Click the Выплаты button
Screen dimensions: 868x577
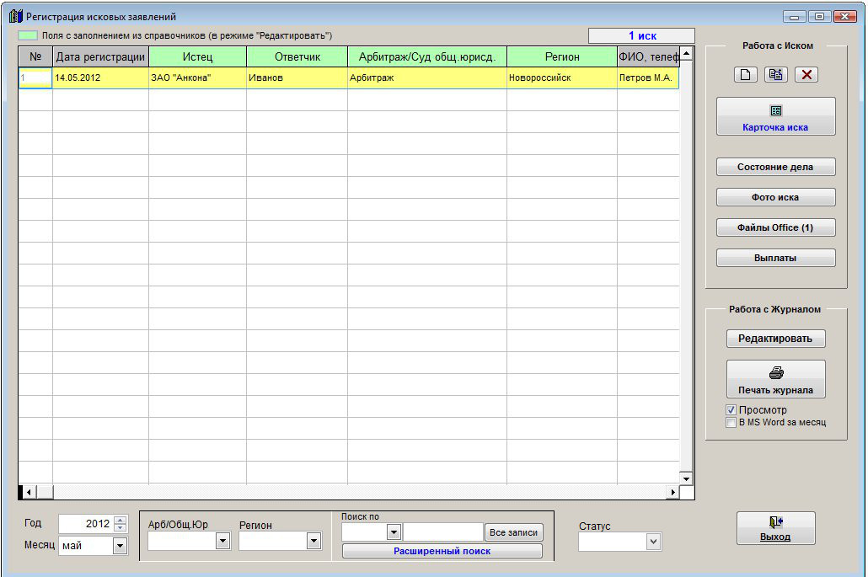tap(775, 259)
